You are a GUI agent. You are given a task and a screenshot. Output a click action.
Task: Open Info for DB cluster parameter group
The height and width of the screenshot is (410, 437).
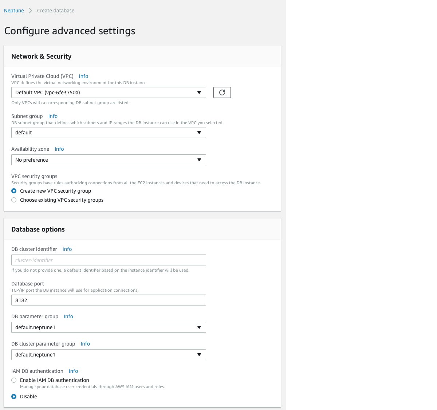pyautogui.click(x=85, y=343)
